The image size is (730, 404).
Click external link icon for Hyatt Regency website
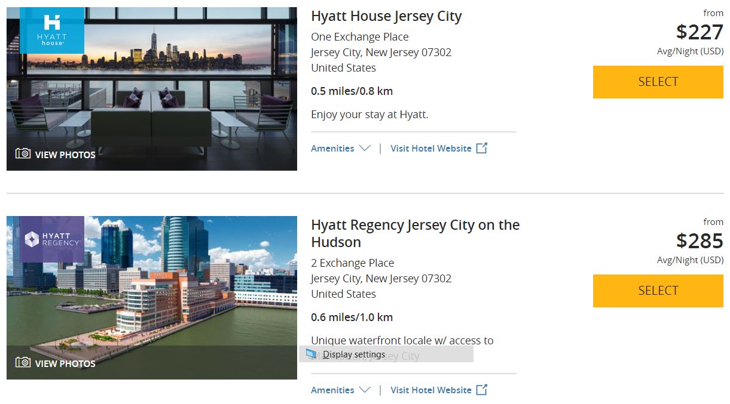[x=482, y=390]
